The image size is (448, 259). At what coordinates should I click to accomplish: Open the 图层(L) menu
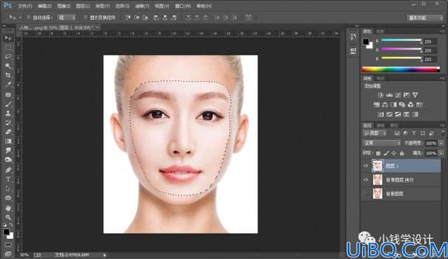pyautogui.click(x=83, y=6)
